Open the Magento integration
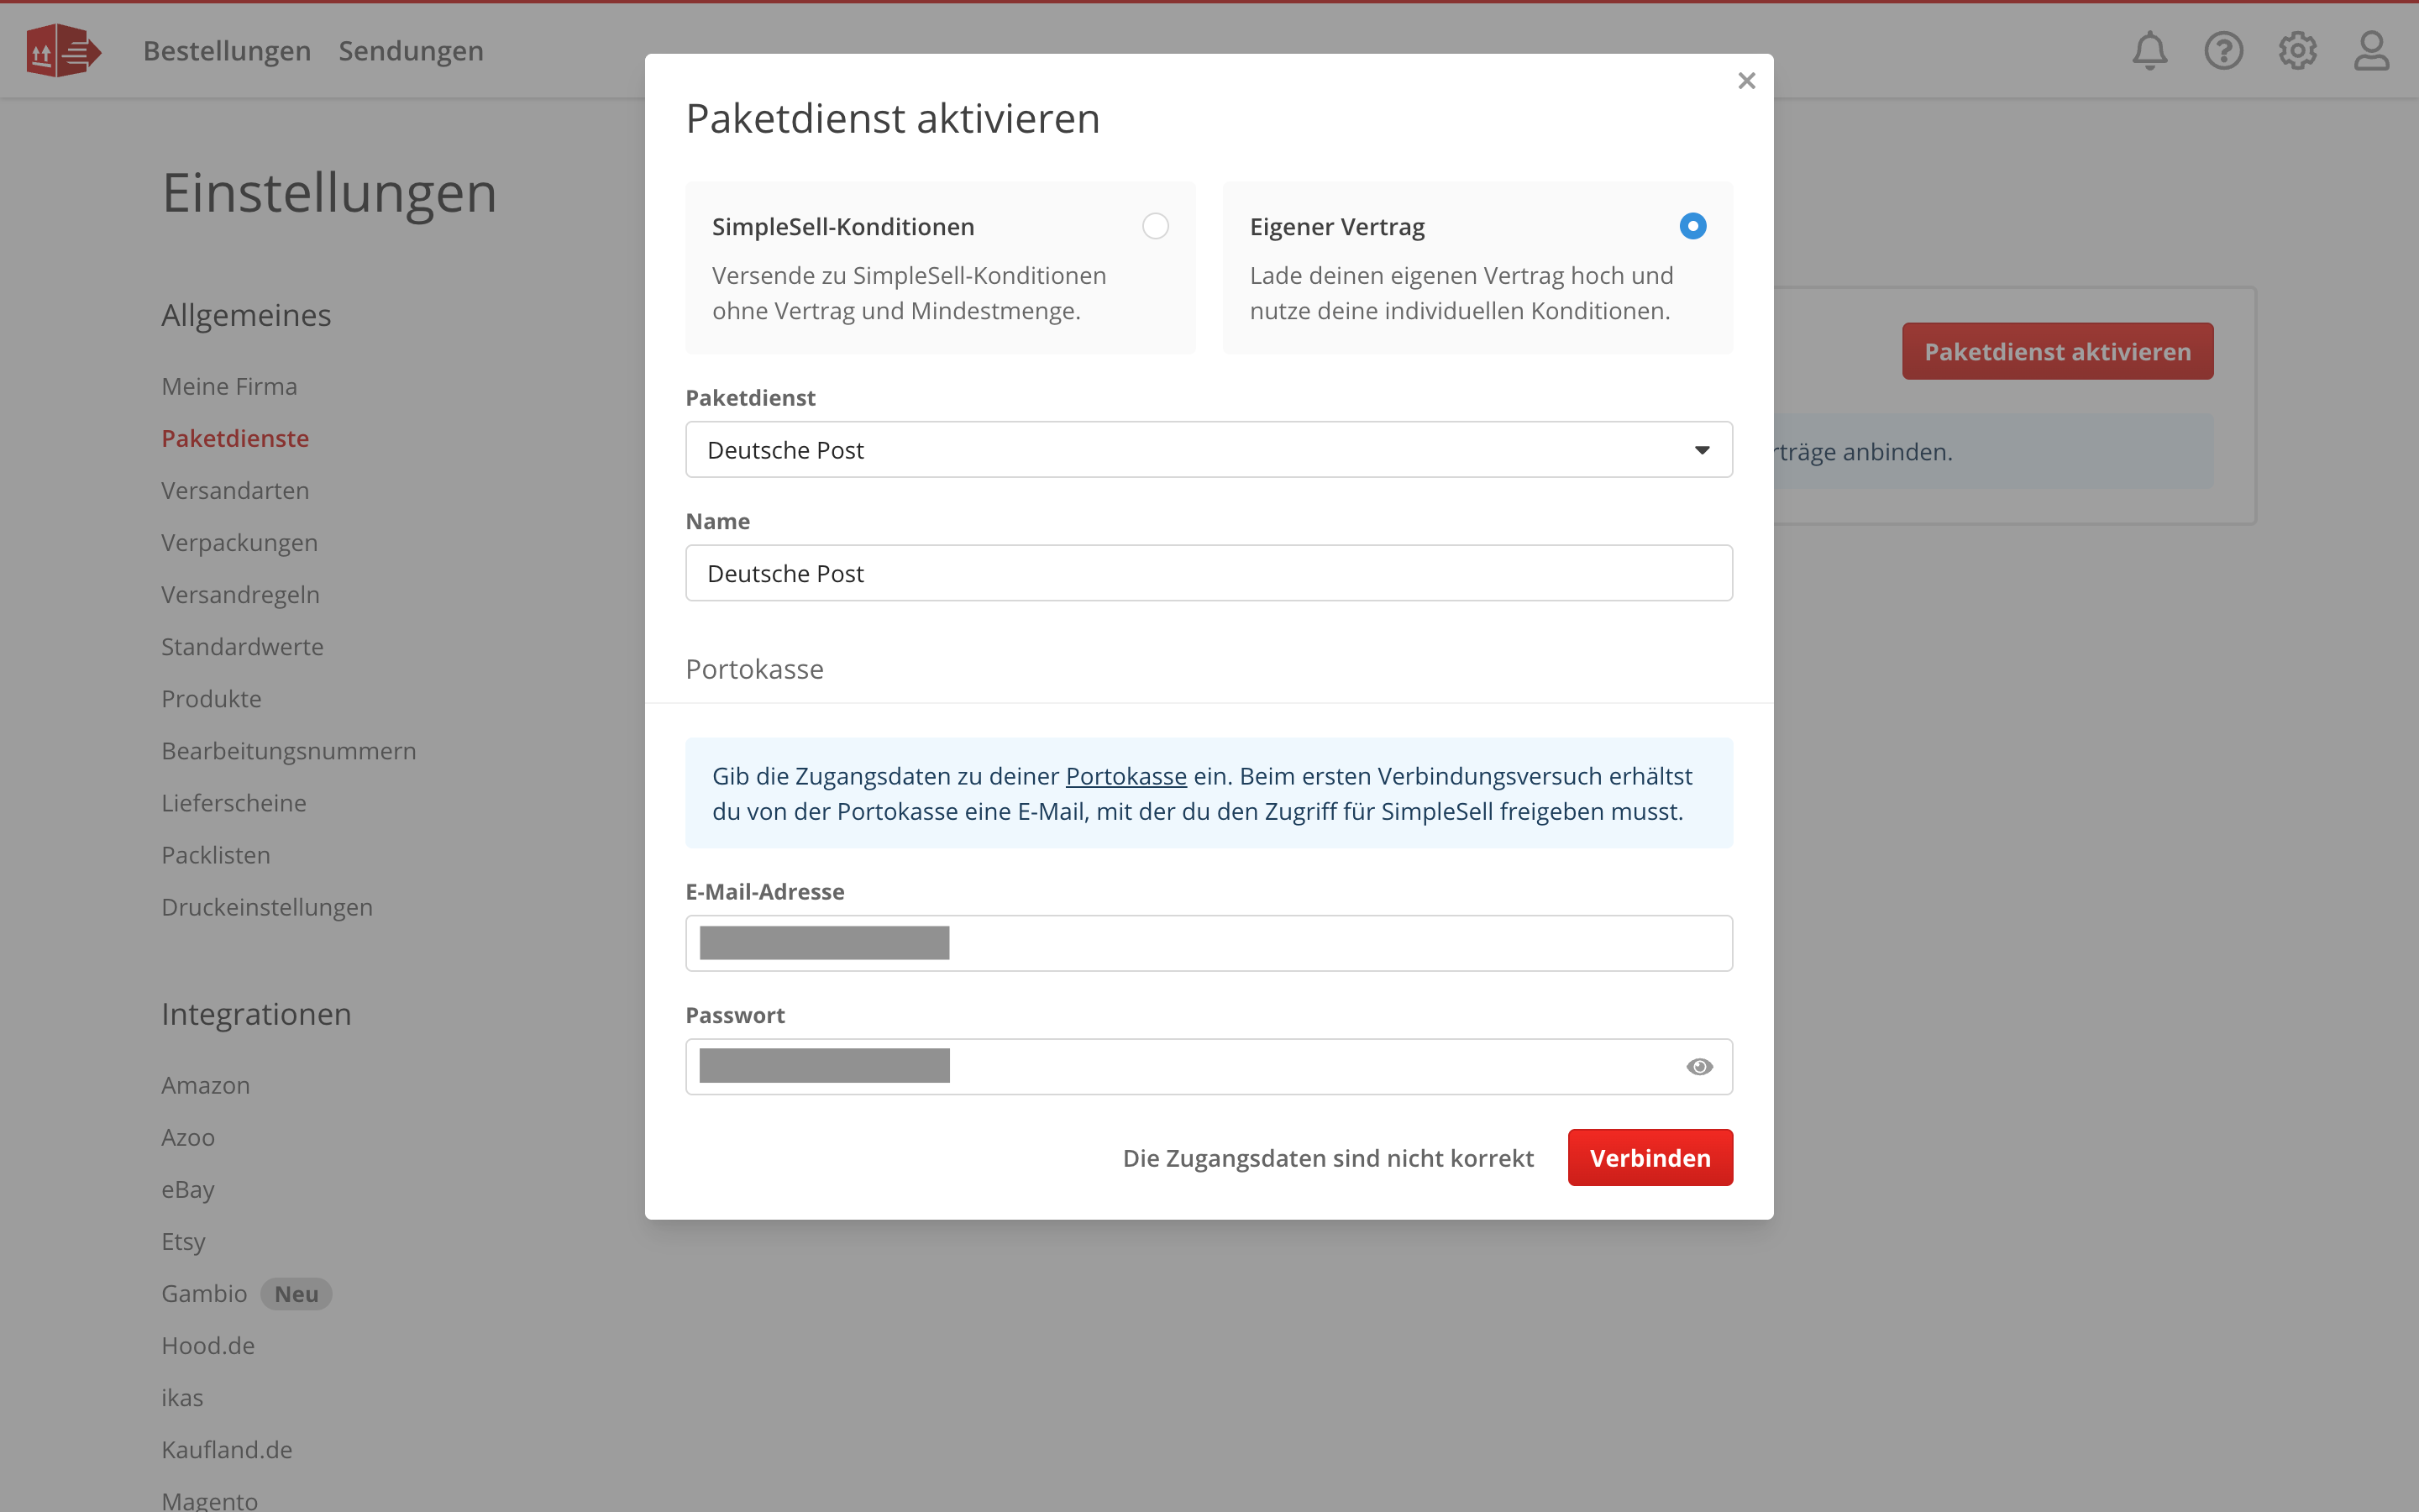The width and height of the screenshot is (2419, 1512). 209,1500
